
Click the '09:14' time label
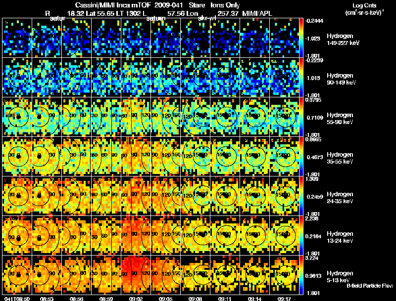(254, 299)
